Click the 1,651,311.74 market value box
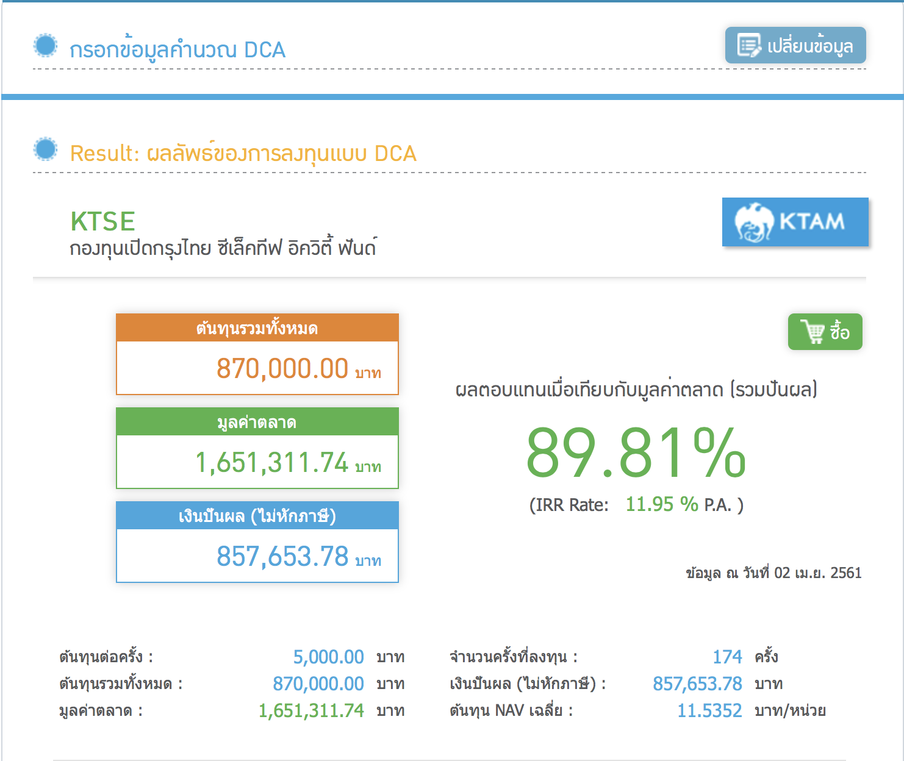904x761 pixels. coord(271,463)
